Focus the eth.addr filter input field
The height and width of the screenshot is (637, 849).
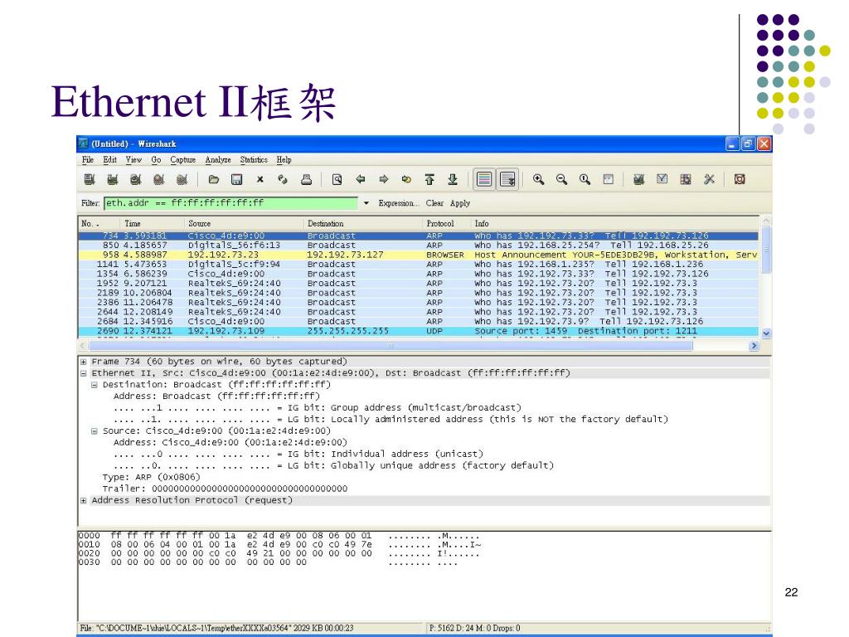coord(230,203)
